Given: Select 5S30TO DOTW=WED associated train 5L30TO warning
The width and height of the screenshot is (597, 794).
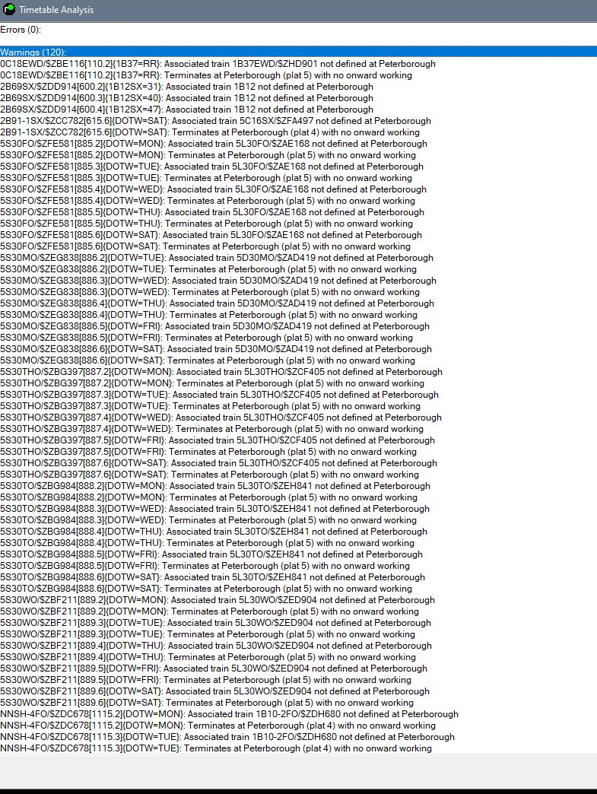Looking at the screenshot, I should [x=214, y=508].
